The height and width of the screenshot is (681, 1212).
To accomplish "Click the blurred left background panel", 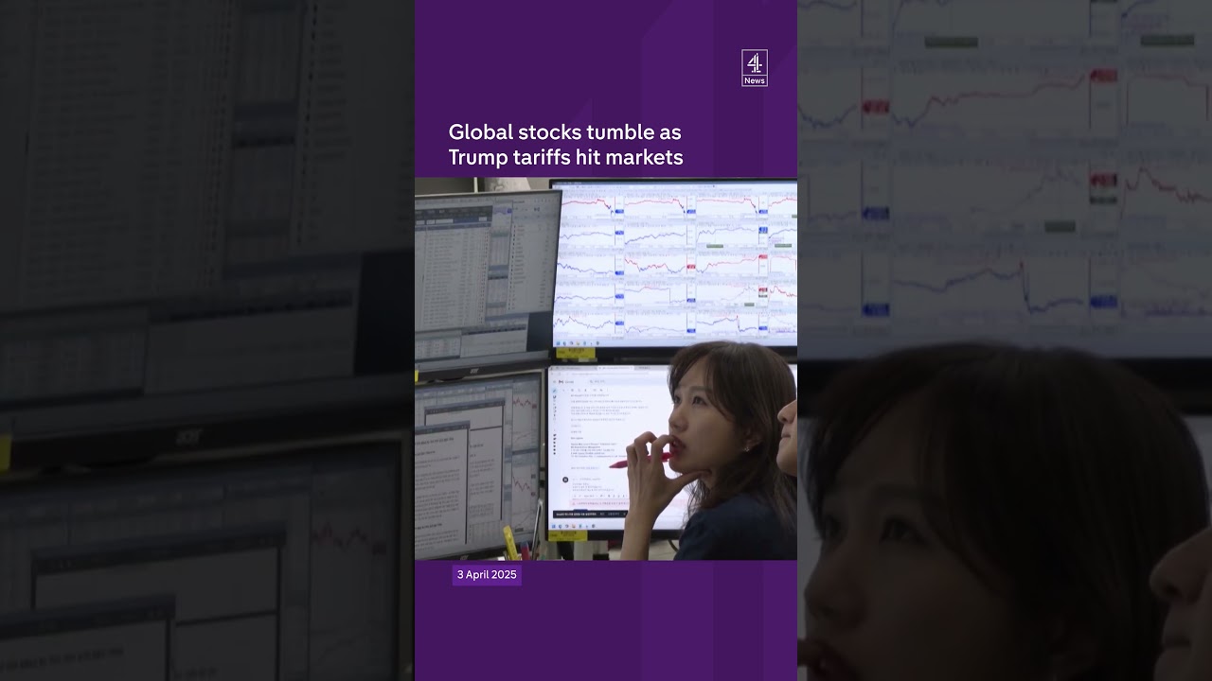I will 206,340.
